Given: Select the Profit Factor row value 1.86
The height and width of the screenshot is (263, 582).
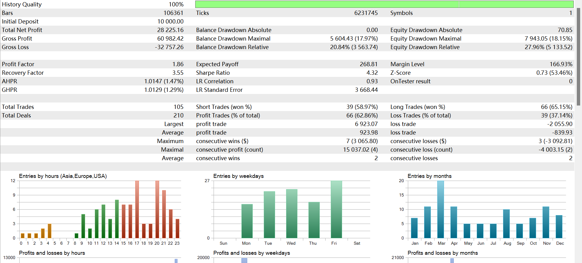Looking at the screenshot, I should (x=178, y=64).
